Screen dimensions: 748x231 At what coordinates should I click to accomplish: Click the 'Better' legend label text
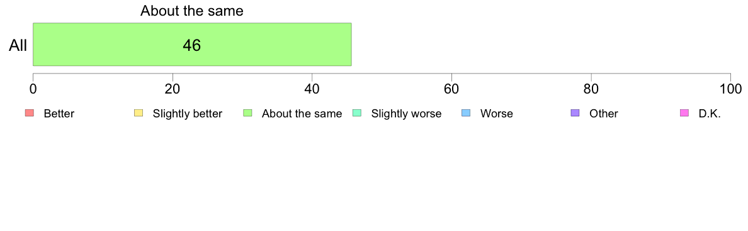59,114
